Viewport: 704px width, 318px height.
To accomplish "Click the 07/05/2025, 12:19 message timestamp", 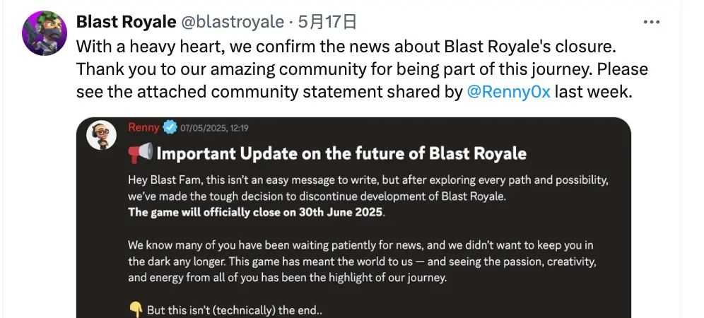I will point(214,128).
